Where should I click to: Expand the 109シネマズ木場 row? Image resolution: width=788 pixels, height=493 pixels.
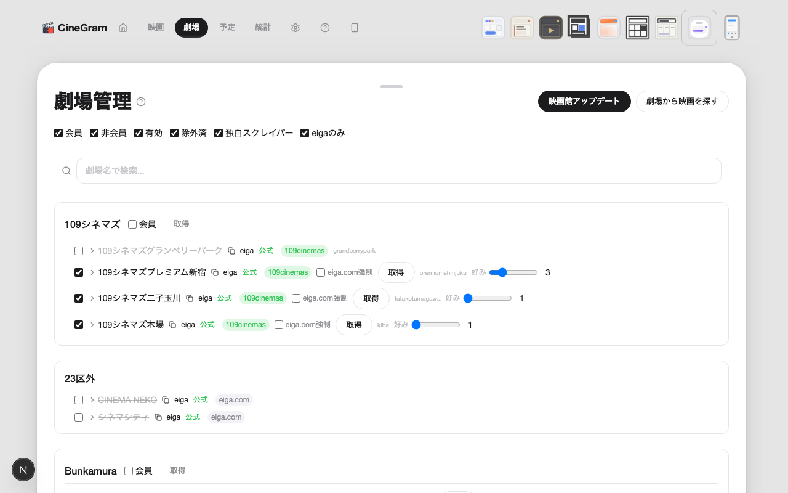tap(91, 325)
